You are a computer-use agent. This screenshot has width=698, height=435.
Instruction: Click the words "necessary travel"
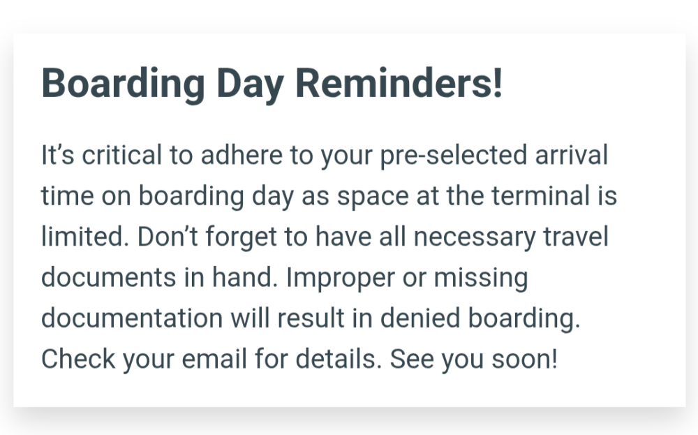point(511,237)
